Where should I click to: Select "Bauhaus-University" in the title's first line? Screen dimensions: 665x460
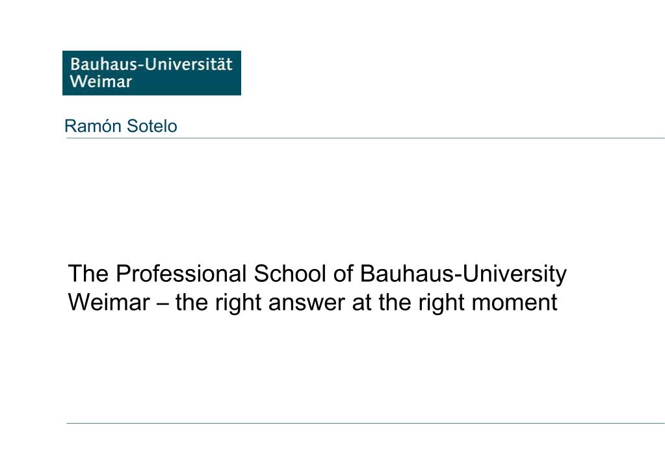(x=463, y=274)
